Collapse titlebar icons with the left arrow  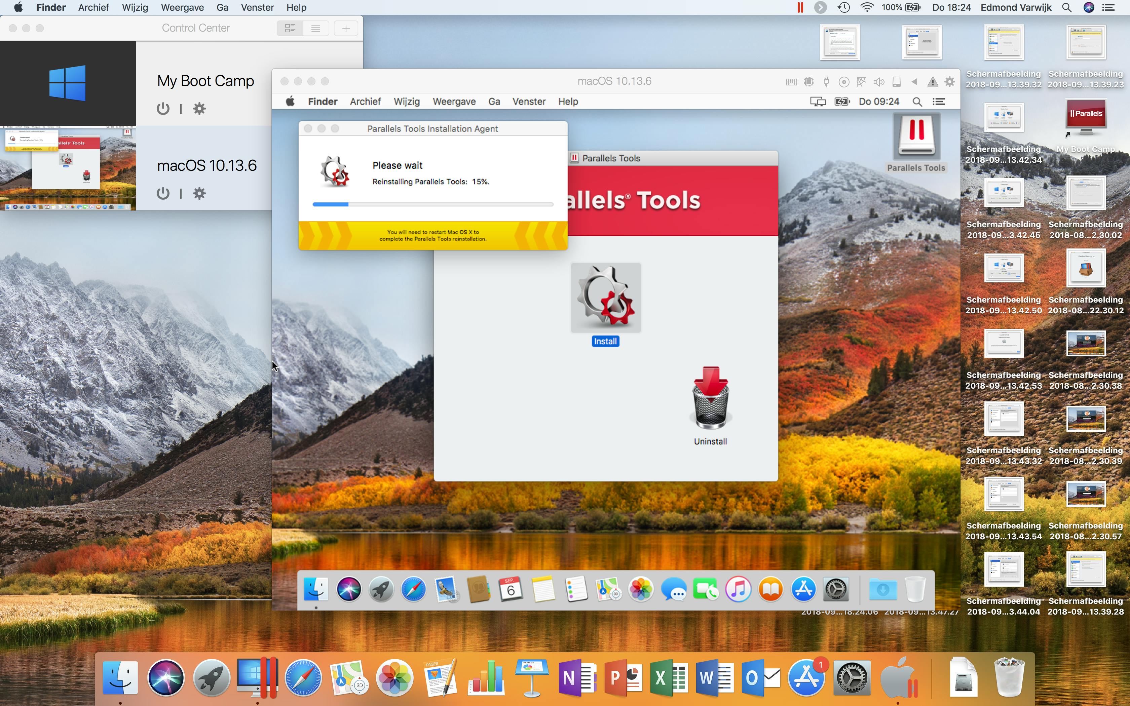click(914, 82)
